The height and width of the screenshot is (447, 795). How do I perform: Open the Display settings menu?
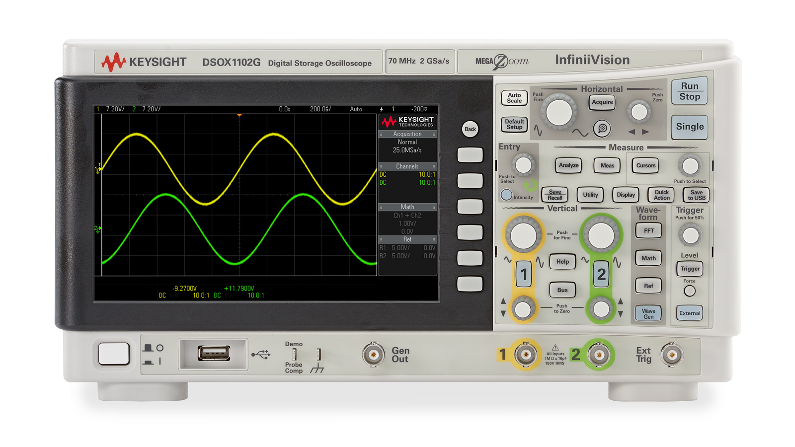(625, 195)
